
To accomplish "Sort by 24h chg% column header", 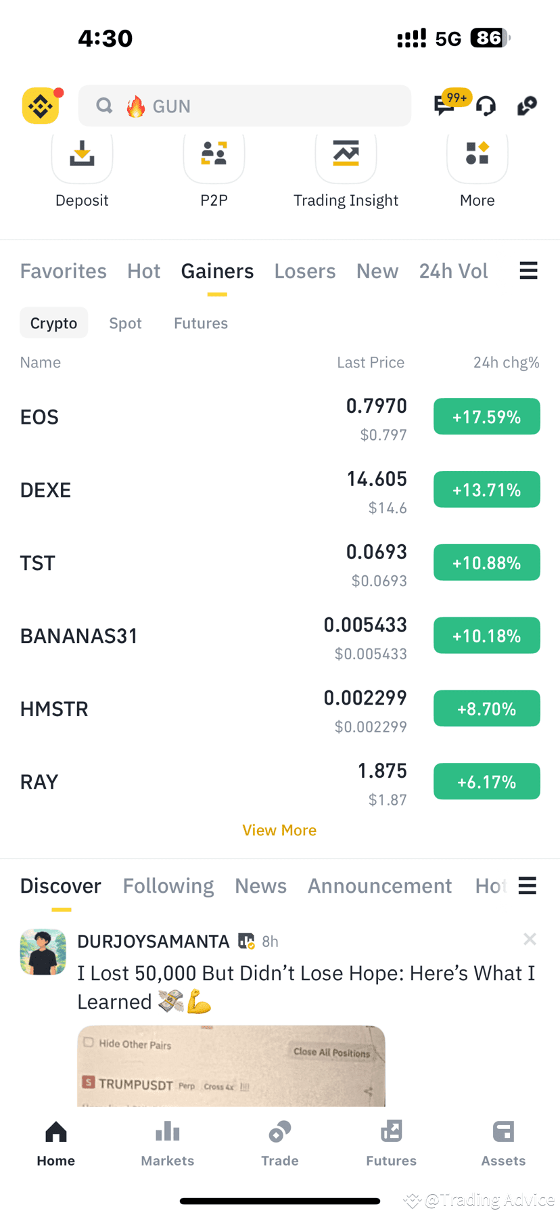I will 506,362.
